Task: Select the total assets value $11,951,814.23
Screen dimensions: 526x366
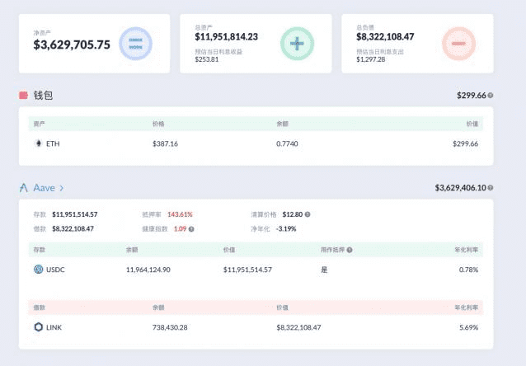Action: [227, 36]
